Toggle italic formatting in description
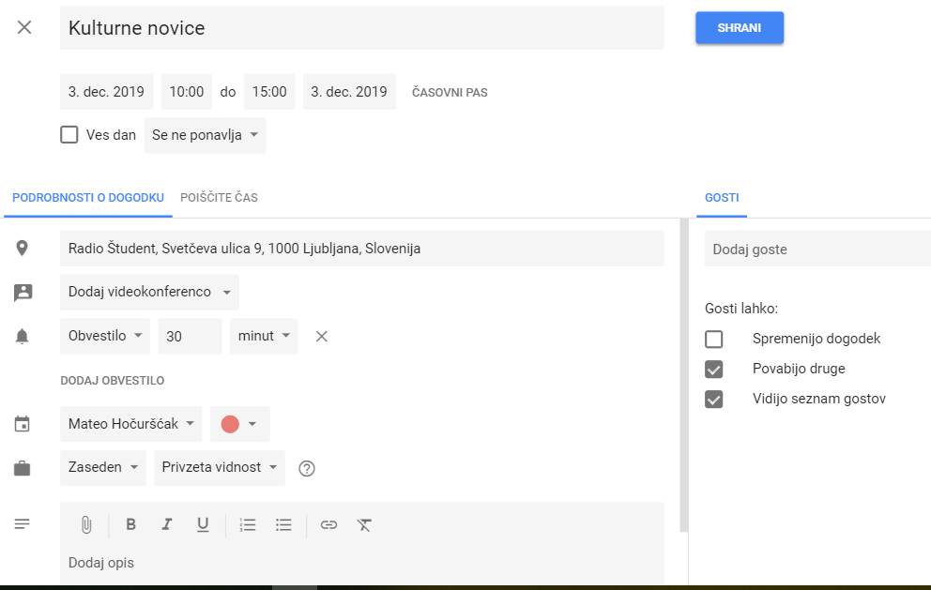The width and height of the screenshot is (931, 590). tap(167, 525)
